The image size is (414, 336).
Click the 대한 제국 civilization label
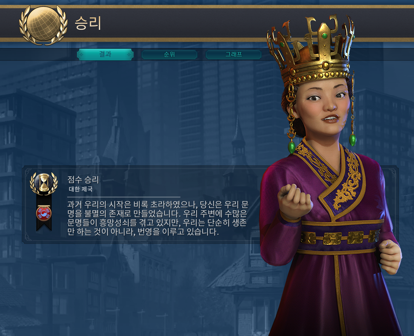80,189
